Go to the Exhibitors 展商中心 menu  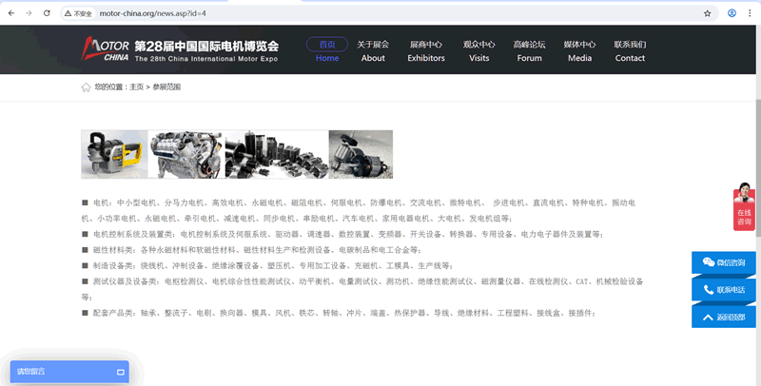pyautogui.click(x=426, y=50)
